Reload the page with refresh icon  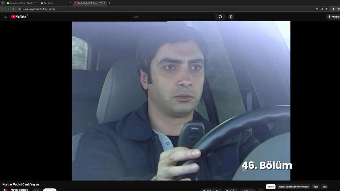(13, 9)
